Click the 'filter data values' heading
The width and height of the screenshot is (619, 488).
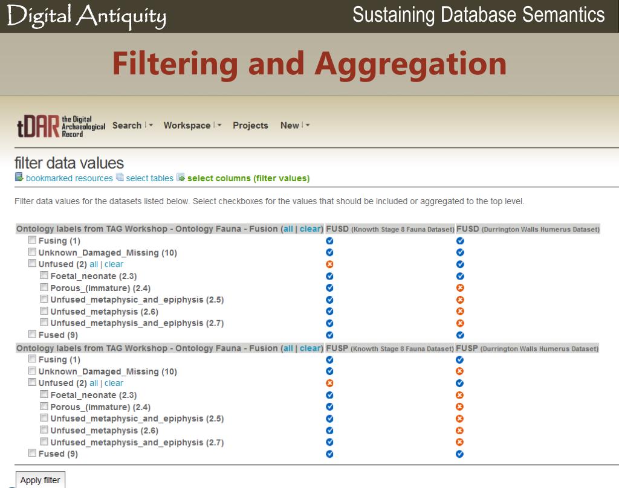(x=69, y=163)
